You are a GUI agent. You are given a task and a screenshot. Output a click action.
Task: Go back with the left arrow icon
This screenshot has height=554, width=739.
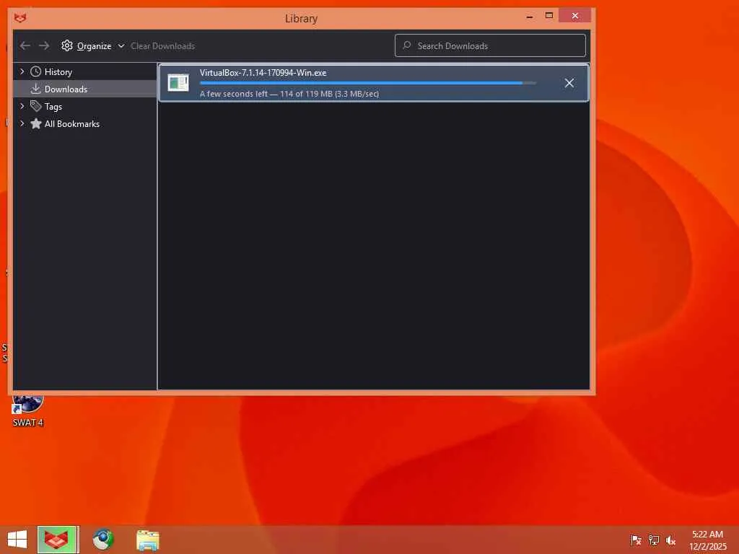[x=25, y=45]
